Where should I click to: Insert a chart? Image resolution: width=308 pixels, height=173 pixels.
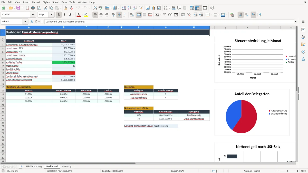tap(153, 8)
